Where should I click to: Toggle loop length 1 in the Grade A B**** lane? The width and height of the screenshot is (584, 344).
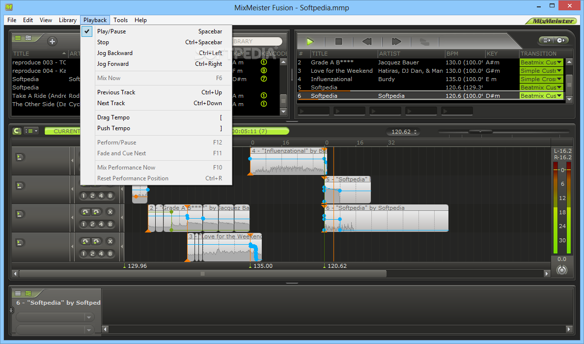click(x=83, y=225)
